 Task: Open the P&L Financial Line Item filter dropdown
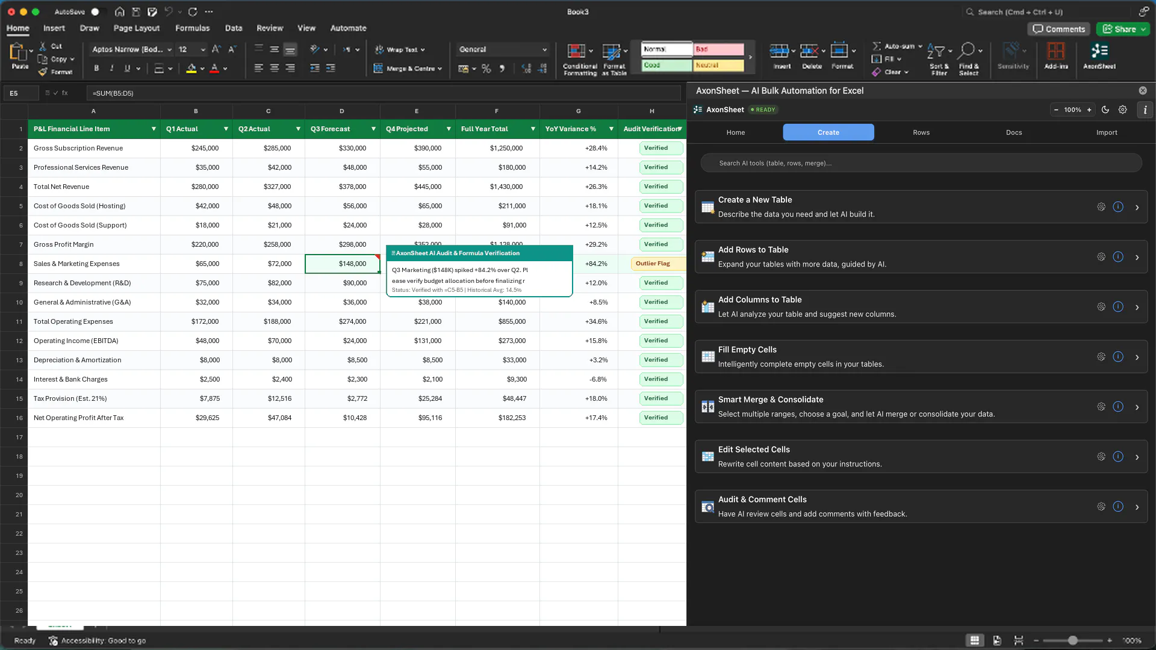pos(154,129)
